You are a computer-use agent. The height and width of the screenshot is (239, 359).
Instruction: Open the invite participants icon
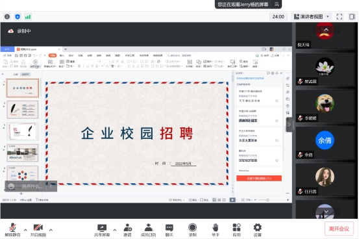127,230
